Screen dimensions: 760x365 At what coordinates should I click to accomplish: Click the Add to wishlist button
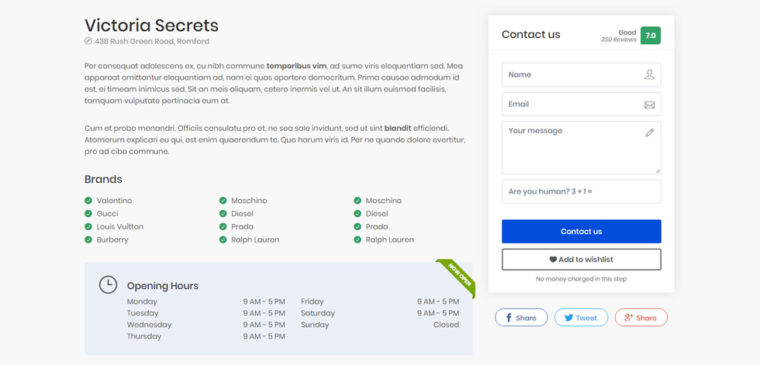581,260
